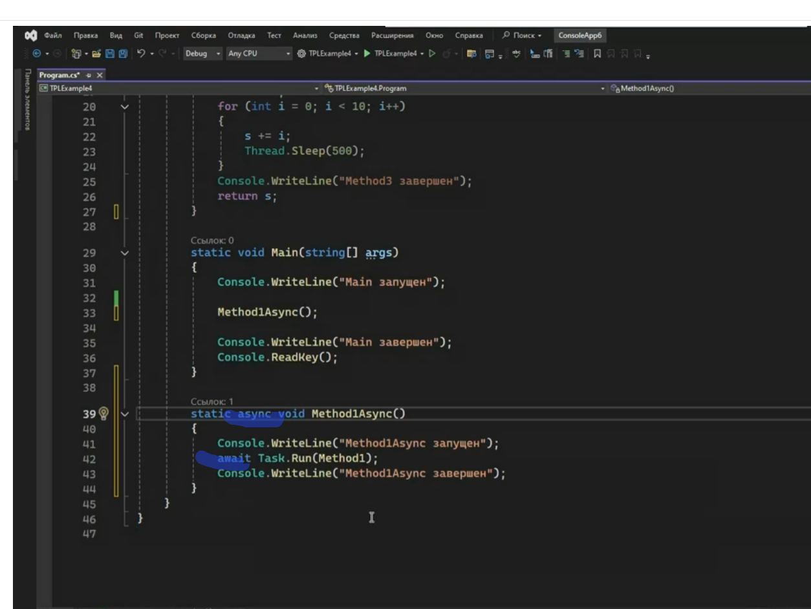This screenshot has height=609, width=811.
Task: Open the Отладка menu
Action: click(241, 36)
